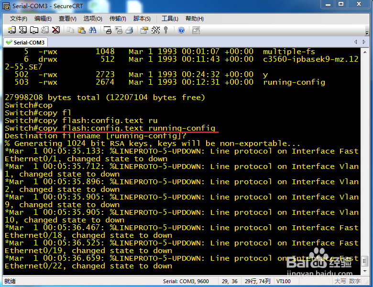This screenshot has width=373, height=287.
Task: Click the terminal scrollbar down arrow
Action: click(365, 271)
